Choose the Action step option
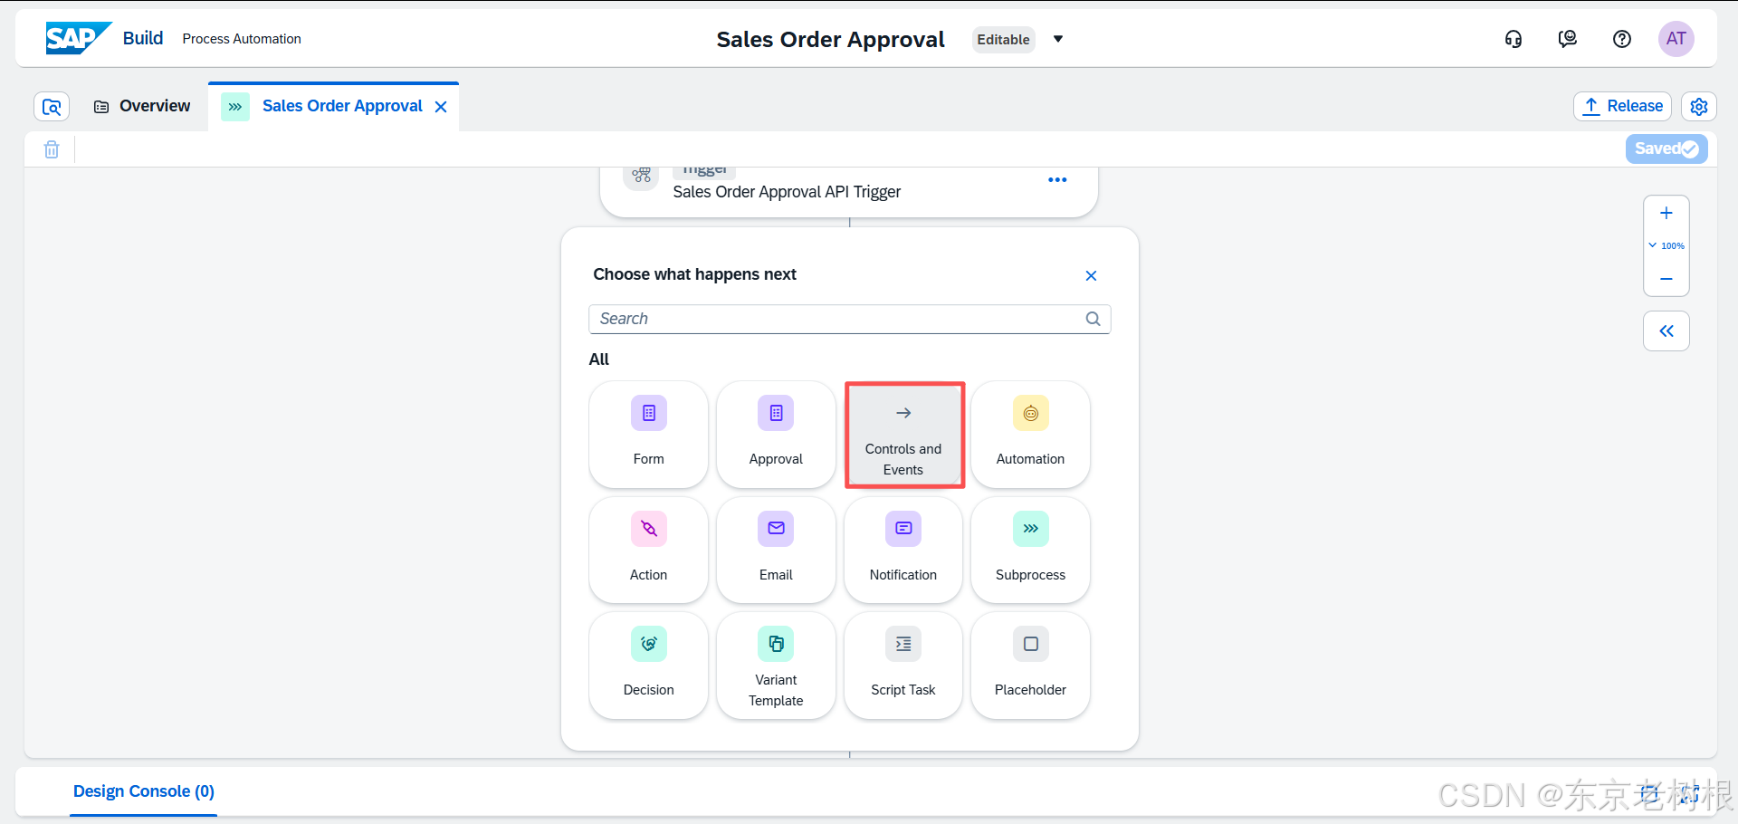This screenshot has height=824, width=1738. [648, 550]
